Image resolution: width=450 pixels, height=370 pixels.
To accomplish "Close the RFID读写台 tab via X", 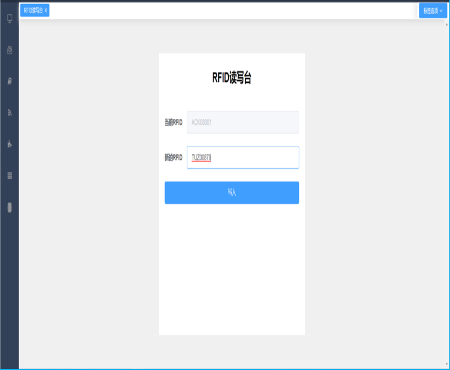I will (46, 10).
